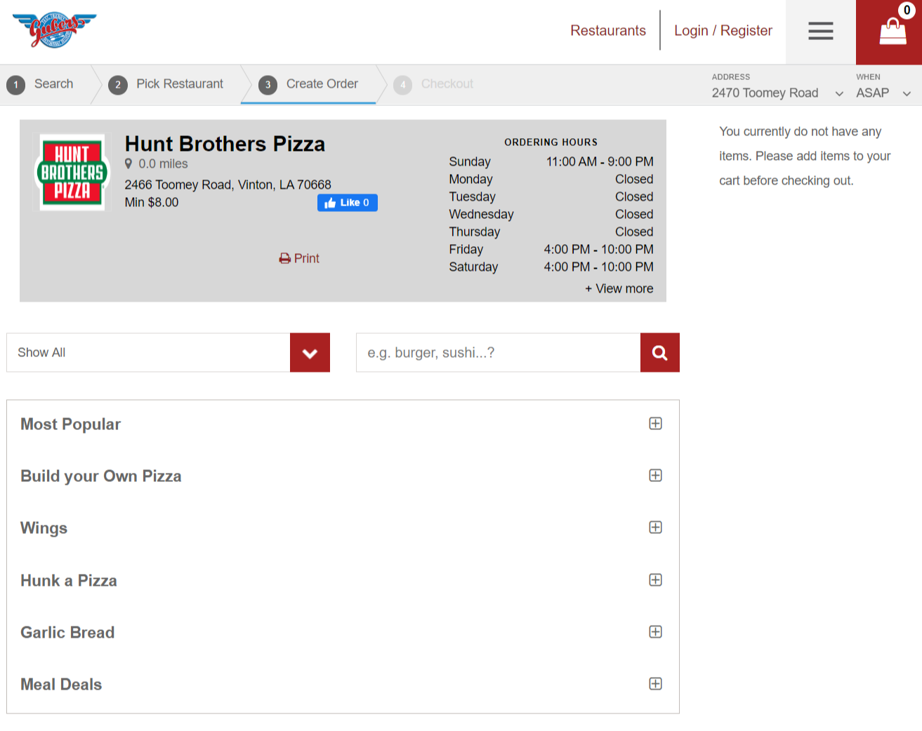Open the hamburger menu icon

click(x=820, y=31)
